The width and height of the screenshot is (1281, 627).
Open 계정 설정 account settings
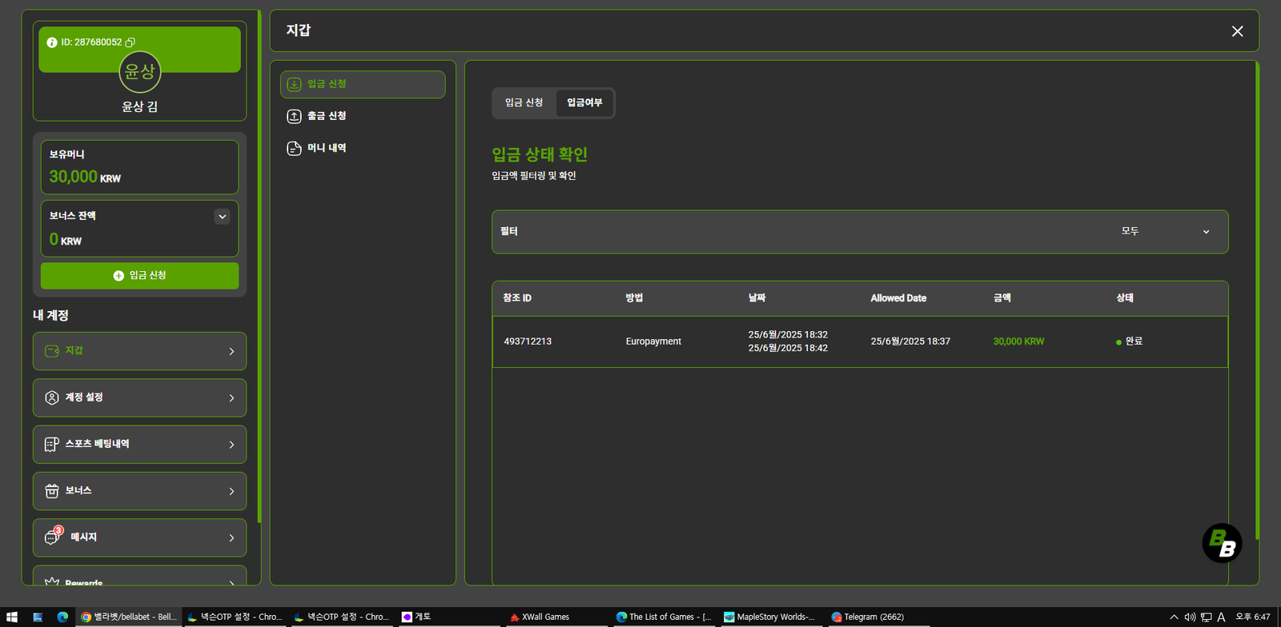(139, 397)
